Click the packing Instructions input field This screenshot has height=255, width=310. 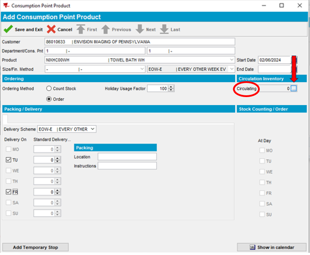coord(127,165)
